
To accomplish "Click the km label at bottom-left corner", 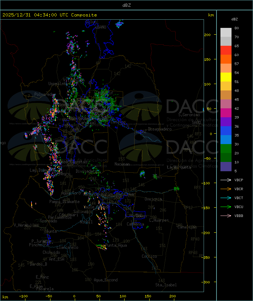I will coord(5,297).
